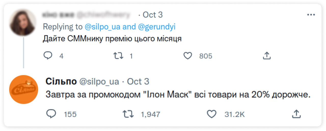326x131 pixels.
Task: Like the first tweet with 805 likes
Action: coord(188,56)
